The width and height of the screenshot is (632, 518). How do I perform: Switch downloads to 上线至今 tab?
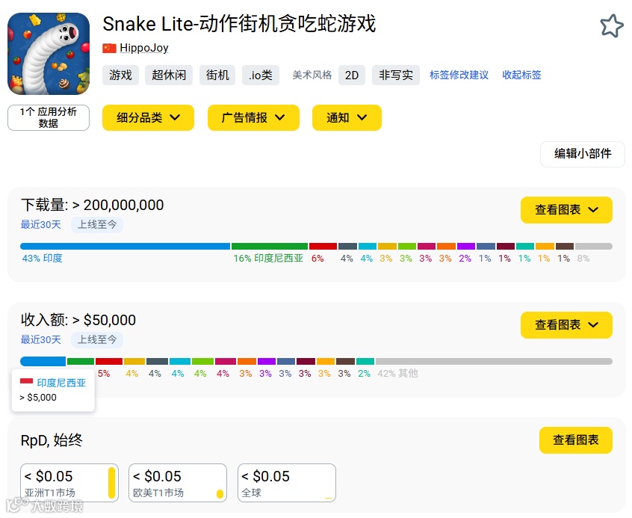click(x=97, y=225)
